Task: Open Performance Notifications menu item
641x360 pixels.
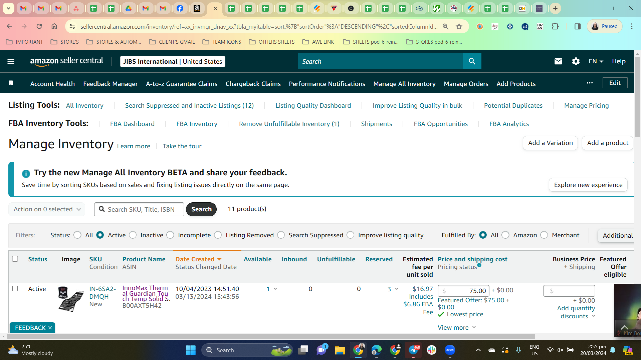Action: 327,84
